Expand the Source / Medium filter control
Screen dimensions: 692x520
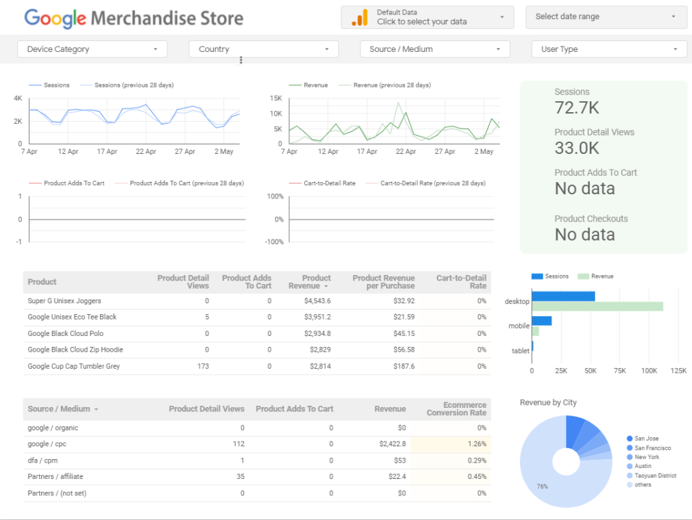[x=434, y=49]
